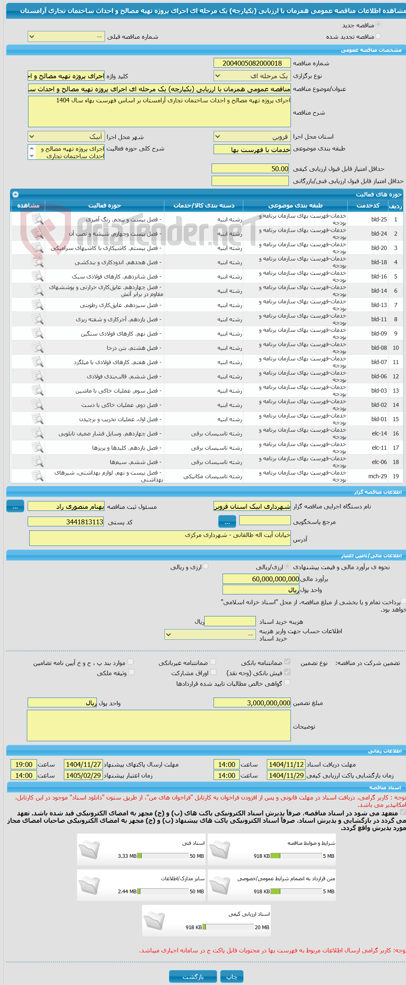Image resolution: width=406 pixels, height=985 pixels.
Task: Open view icon for row elc-14
Action: coord(37,433)
